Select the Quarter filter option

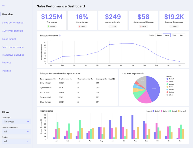click(x=159, y=35)
